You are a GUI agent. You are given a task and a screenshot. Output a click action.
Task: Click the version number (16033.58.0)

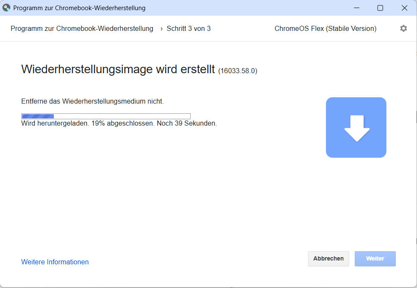pyautogui.click(x=238, y=71)
